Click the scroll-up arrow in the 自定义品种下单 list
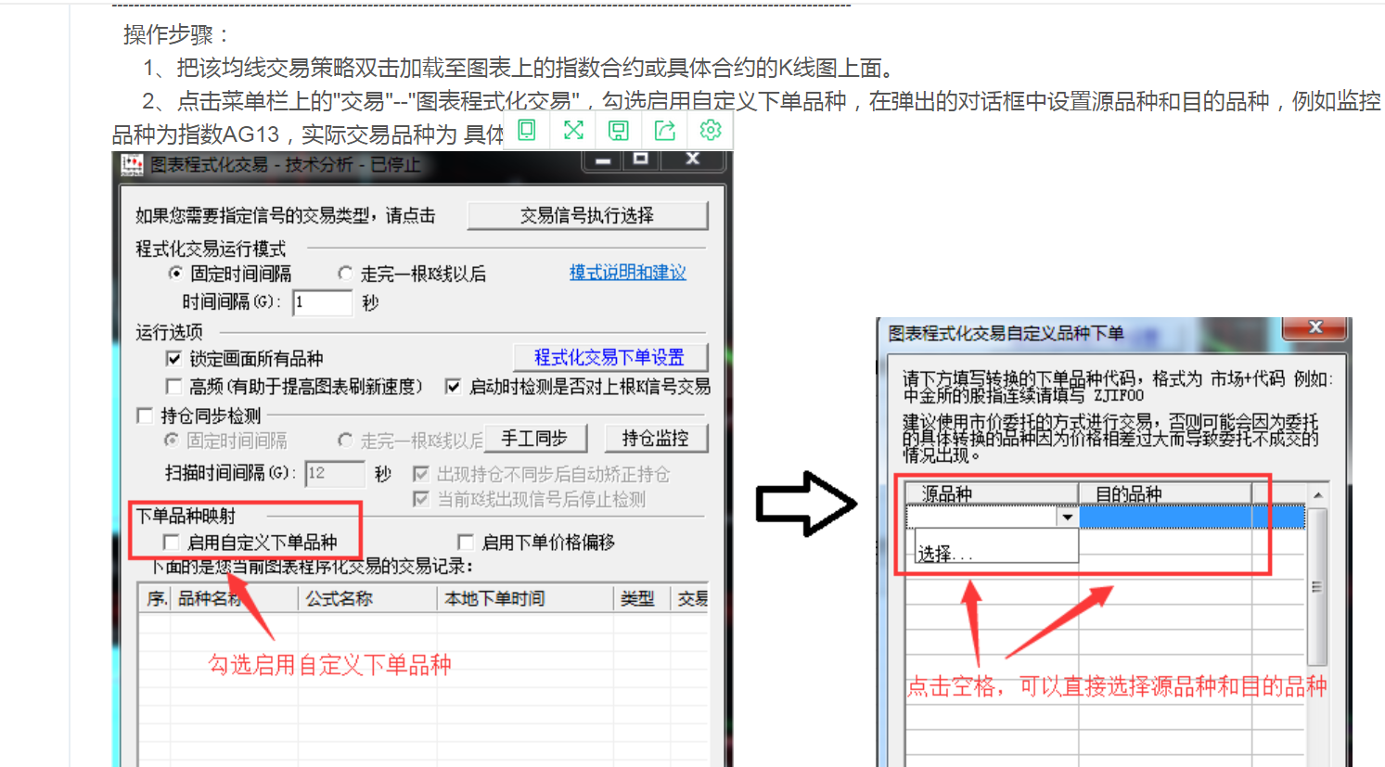Viewport: 1385px width, 767px height. tap(1317, 495)
